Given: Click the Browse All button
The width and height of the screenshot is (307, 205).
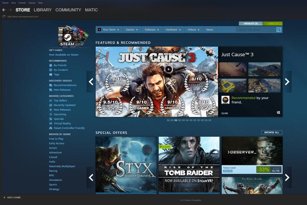Looking at the screenshot, I should (x=272, y=132).
